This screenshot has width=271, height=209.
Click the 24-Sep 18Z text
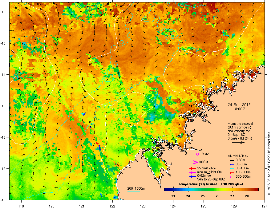point(236,135)
